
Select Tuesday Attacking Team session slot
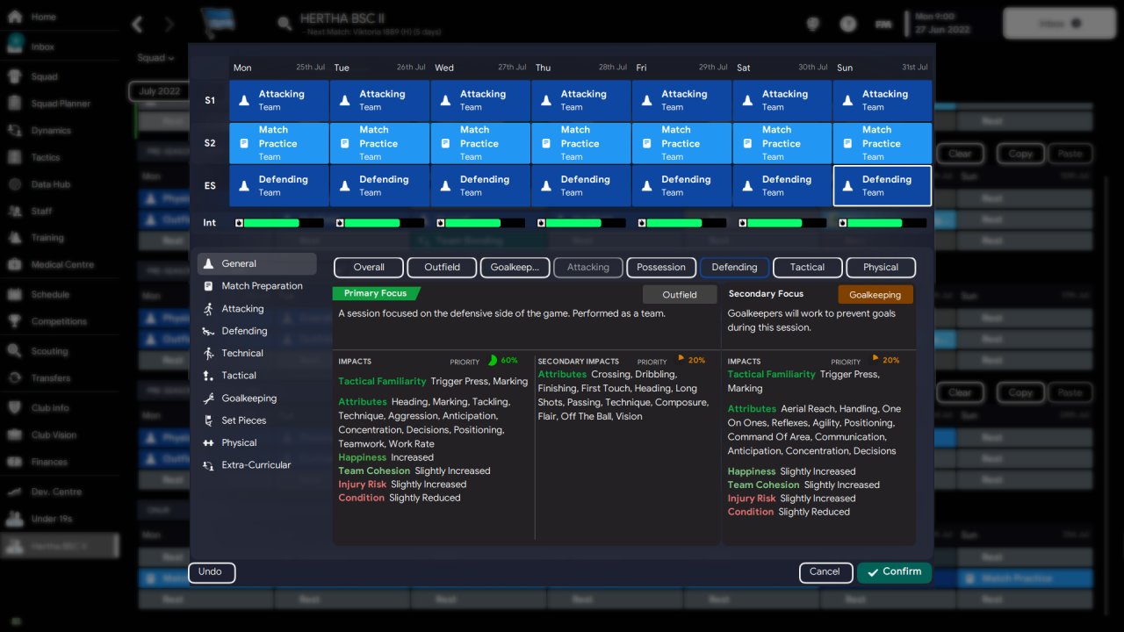[x=380, y=101]
